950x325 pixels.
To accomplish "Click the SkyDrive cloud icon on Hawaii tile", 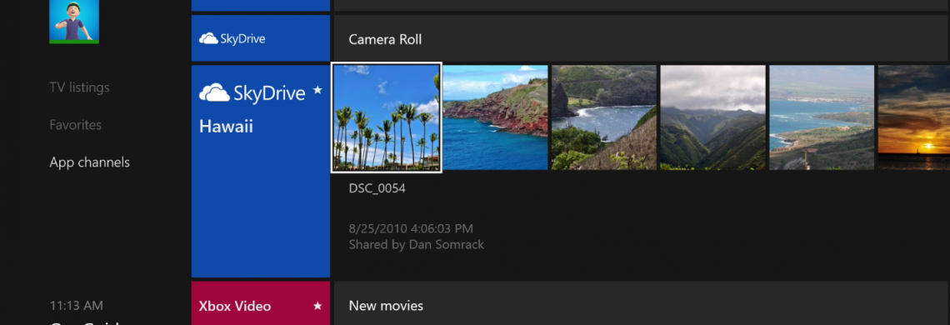I will [x=214, y=92].
